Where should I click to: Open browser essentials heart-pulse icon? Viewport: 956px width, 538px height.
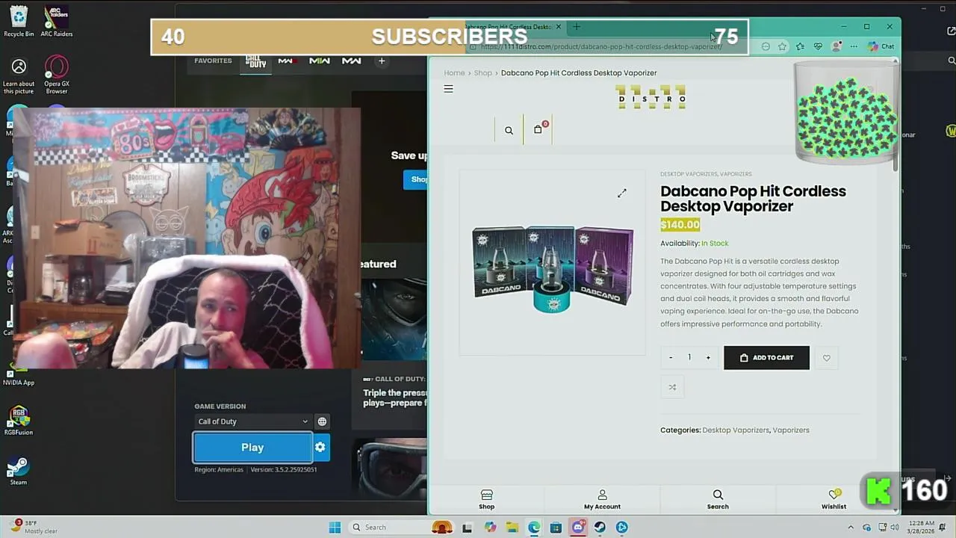tap(818, 46)
